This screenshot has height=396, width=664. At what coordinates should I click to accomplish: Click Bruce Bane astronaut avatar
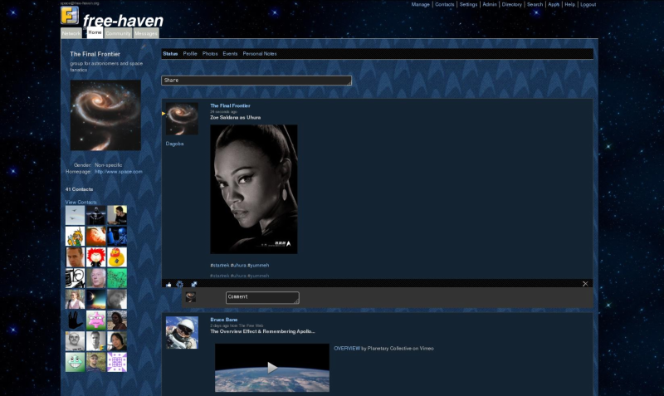point(182,332)
